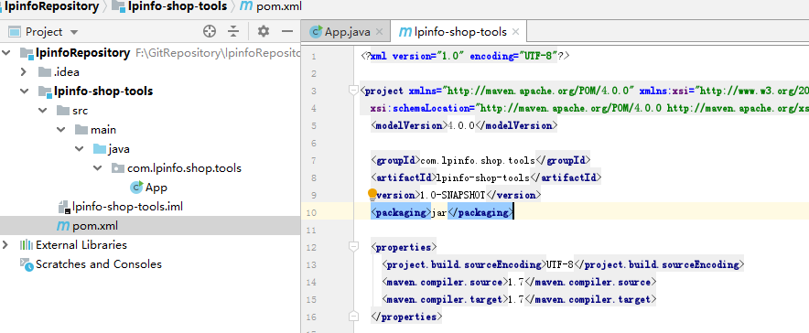The height and width of the screenshot is (333, 809).
Task: Click the yellow intention bulb on line 9
Action: [x=372, y=194]
